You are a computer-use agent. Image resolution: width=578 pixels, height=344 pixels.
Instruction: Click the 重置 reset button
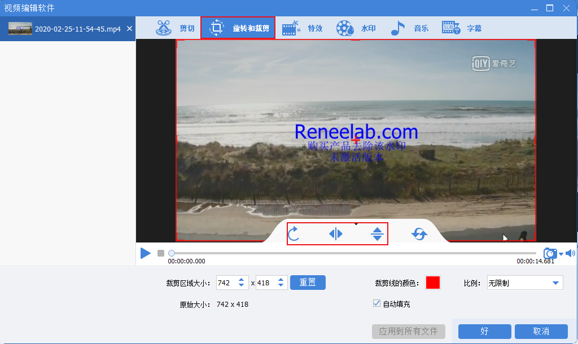tap(308, 283)
